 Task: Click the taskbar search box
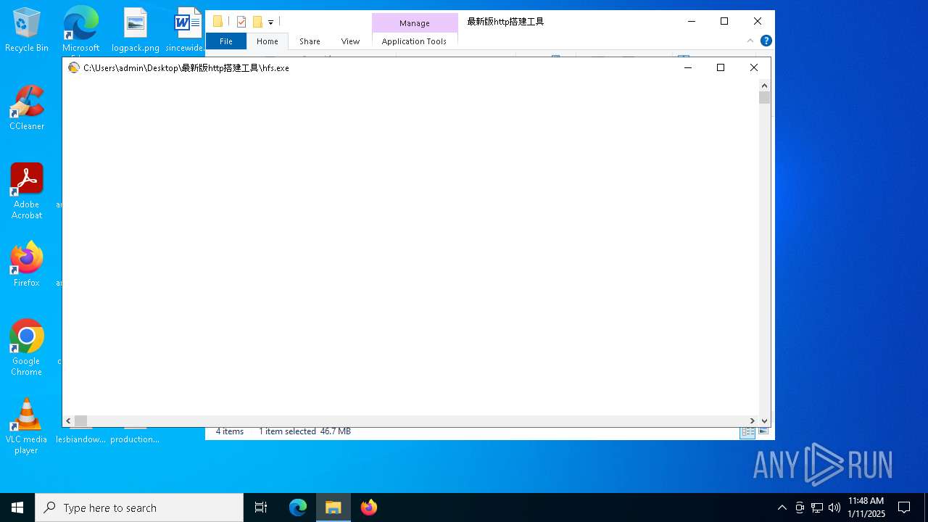click(x=139, y=507)
